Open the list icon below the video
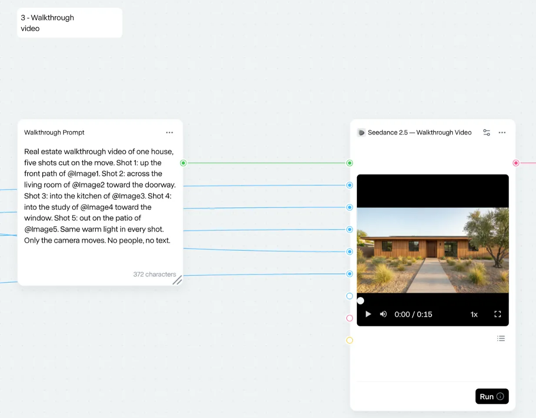The height and width of the screenshot is (418, 536). point(501,338)
